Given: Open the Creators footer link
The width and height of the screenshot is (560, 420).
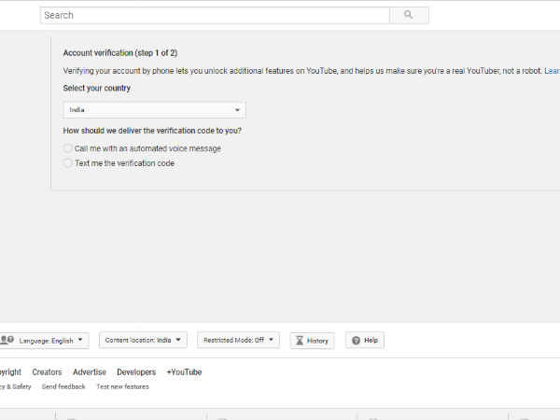Looking at the screenshot, I should pos(47,372).
